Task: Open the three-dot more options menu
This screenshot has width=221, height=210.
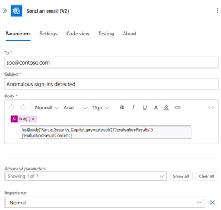Action: coord(217,11)
